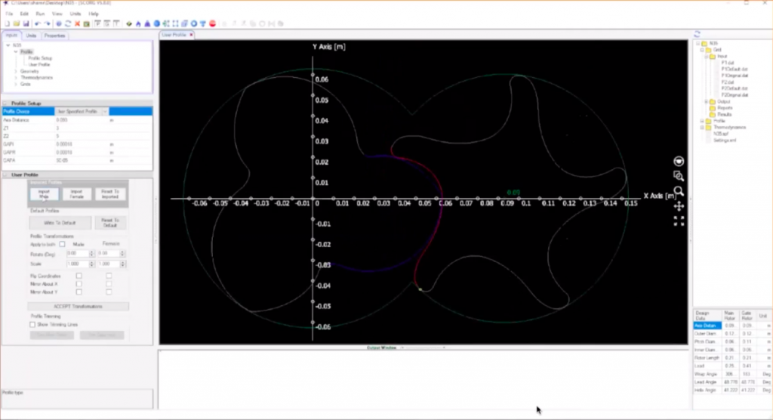Image resolution: width=773 pixels, height=420 pixels.
Task: Click the dotted square grid toolbar icon
Action: coord(175,23)
